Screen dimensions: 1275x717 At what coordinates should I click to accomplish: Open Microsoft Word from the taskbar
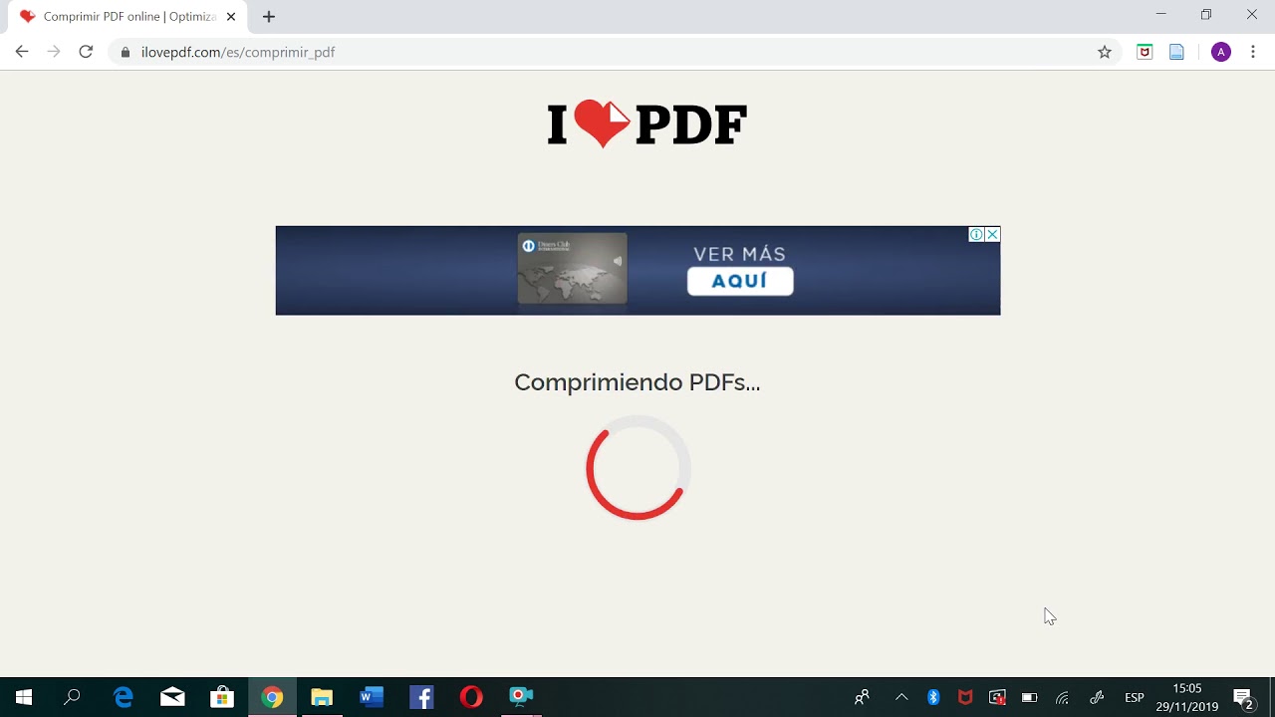pos(372,697)
